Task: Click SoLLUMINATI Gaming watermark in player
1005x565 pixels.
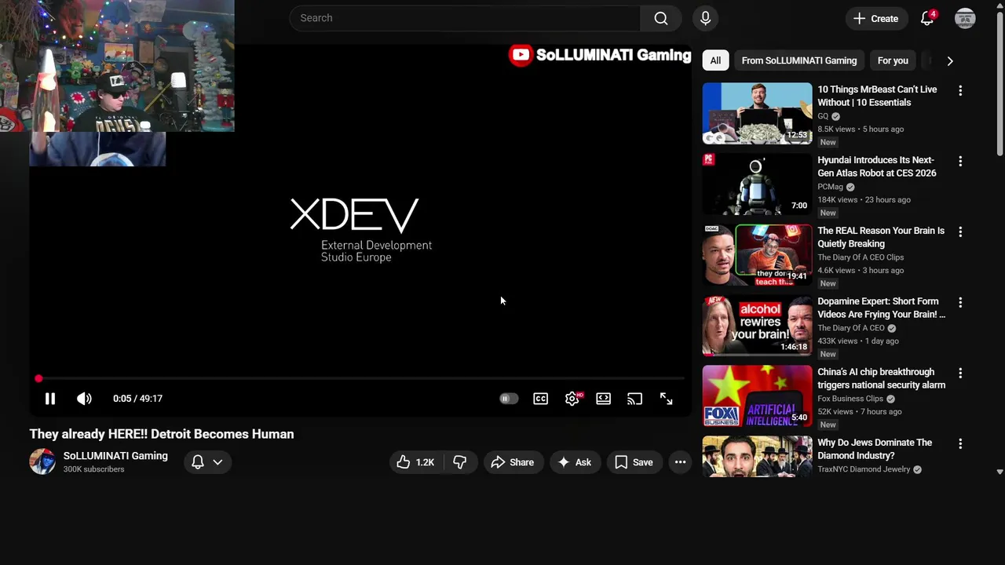Action: (x=600, y=55)
